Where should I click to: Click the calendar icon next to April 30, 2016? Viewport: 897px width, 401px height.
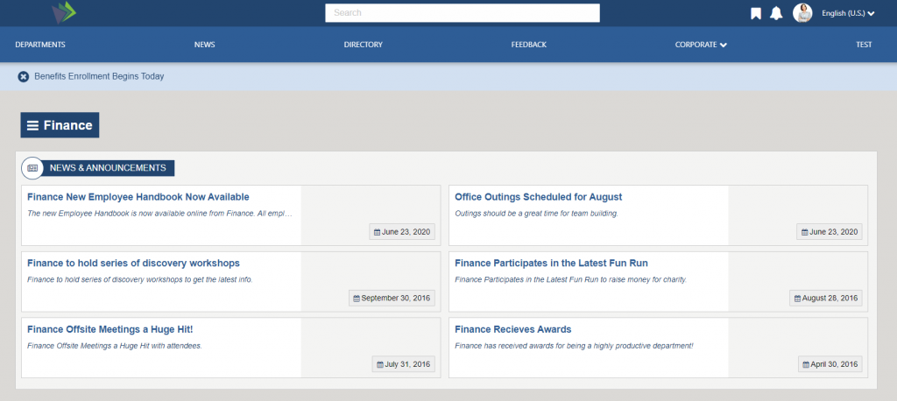click(x=806, y=365)
